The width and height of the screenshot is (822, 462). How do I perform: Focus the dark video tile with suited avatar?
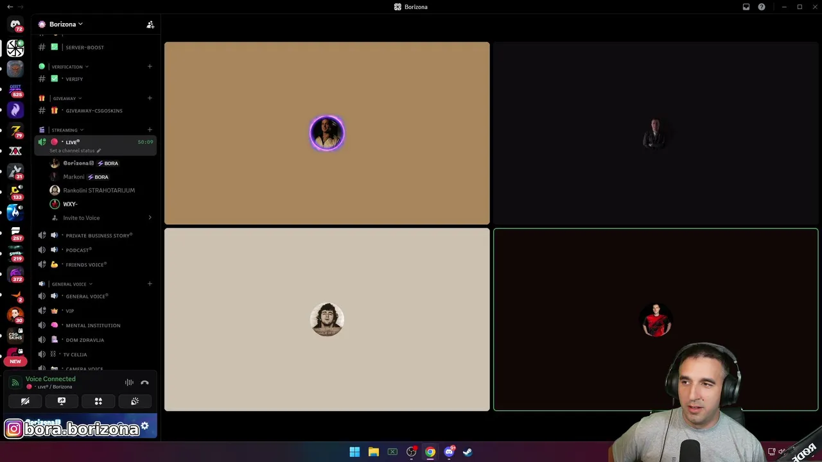pyautogui.click(x=656, y=133)
